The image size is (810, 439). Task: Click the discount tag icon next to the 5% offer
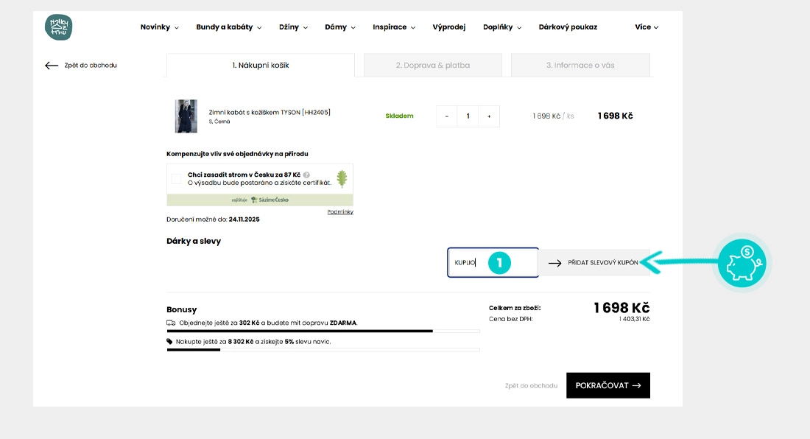pos(169,341)
